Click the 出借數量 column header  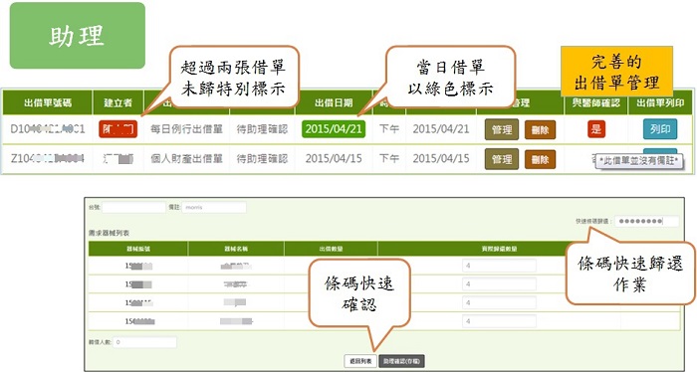click(x=331, y=249)
